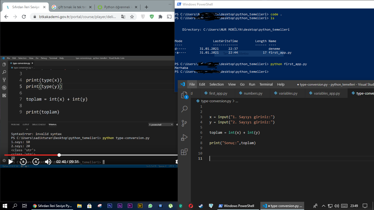This screenshot has width=374, height=210.
Task: Open Run and Debug view
Action: click(x=184, y=138)
